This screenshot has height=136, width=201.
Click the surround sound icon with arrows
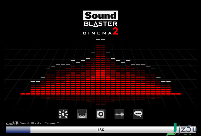(x=63, y=114)
